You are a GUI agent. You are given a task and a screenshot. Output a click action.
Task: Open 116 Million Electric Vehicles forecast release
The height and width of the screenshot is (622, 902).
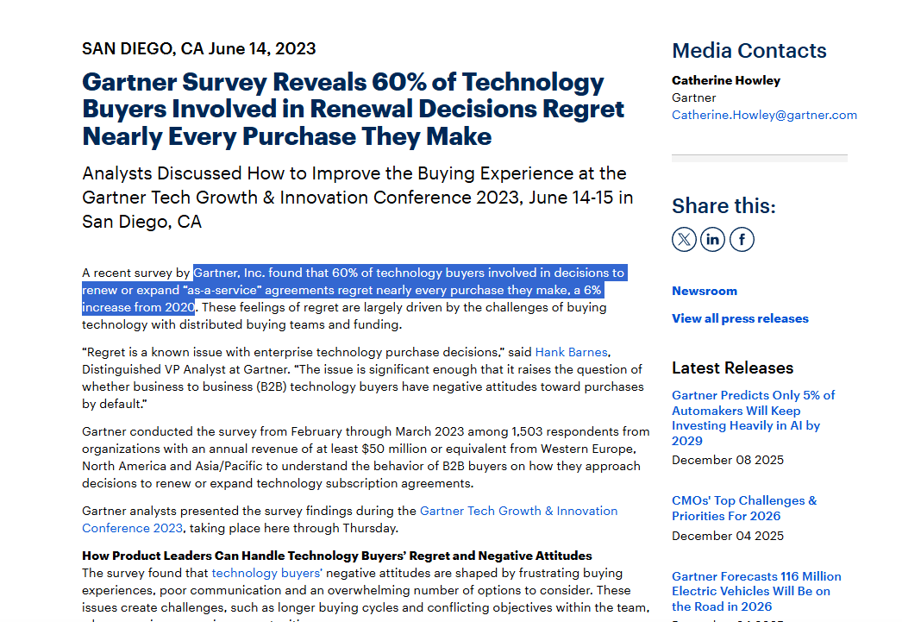(x=756, y=592)
